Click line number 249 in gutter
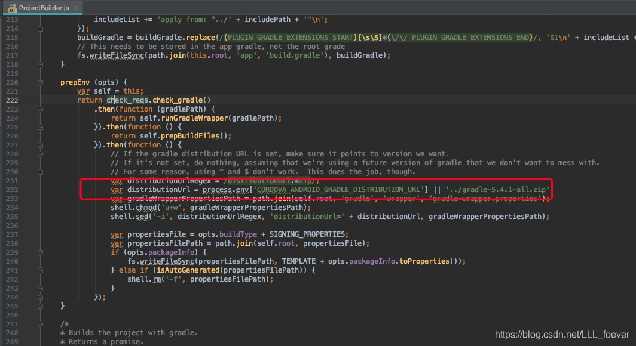 point(12,342)
